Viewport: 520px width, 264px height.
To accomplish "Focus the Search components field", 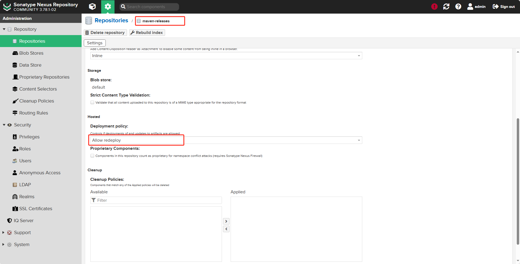I will coord(149,7).
